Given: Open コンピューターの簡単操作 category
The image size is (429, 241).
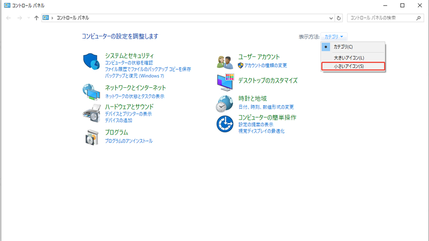Looking at the screenshot, I should pyautogui.click(x=267, y=117).
